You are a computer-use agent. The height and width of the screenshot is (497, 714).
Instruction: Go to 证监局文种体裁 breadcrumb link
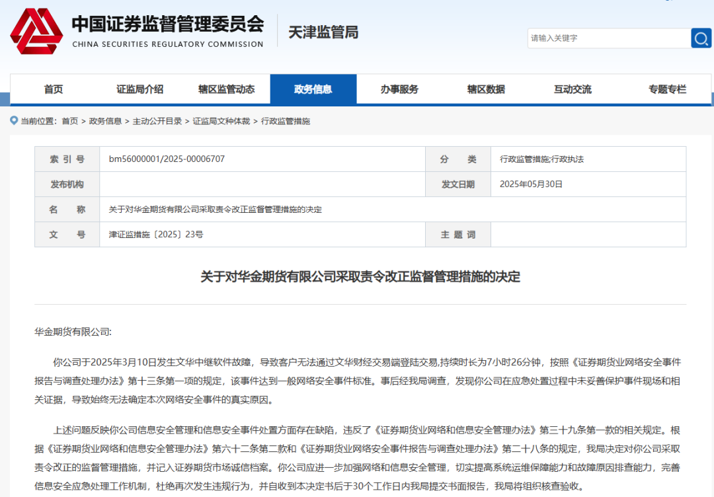(221, 122)
